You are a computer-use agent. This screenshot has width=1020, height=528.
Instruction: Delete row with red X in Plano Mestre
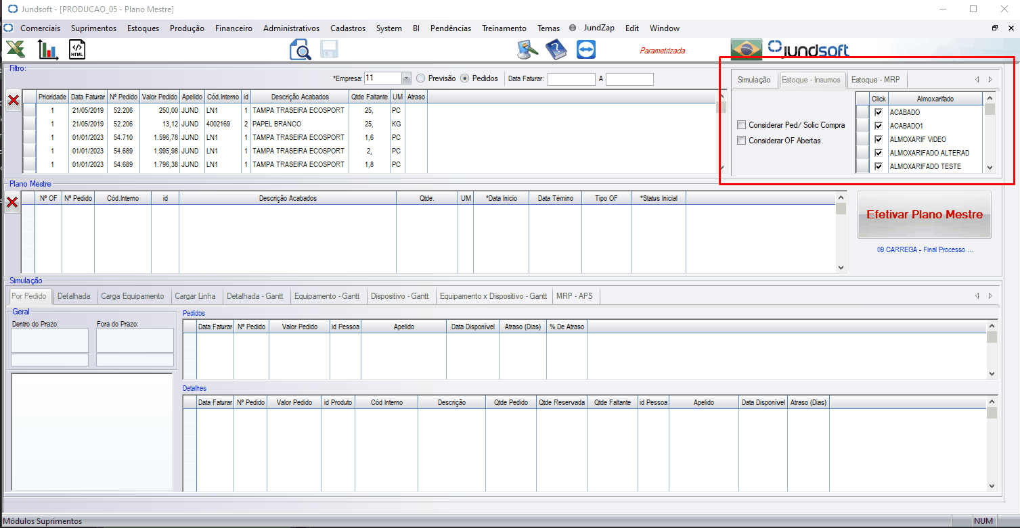[12, 202]
